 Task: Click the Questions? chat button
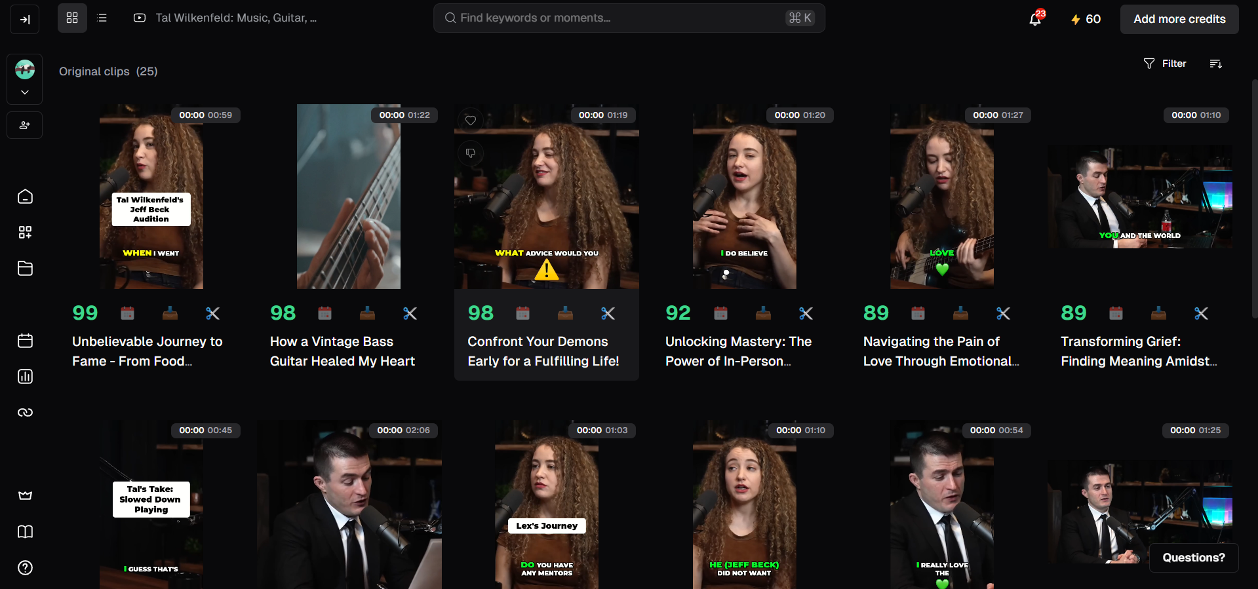1194,558
